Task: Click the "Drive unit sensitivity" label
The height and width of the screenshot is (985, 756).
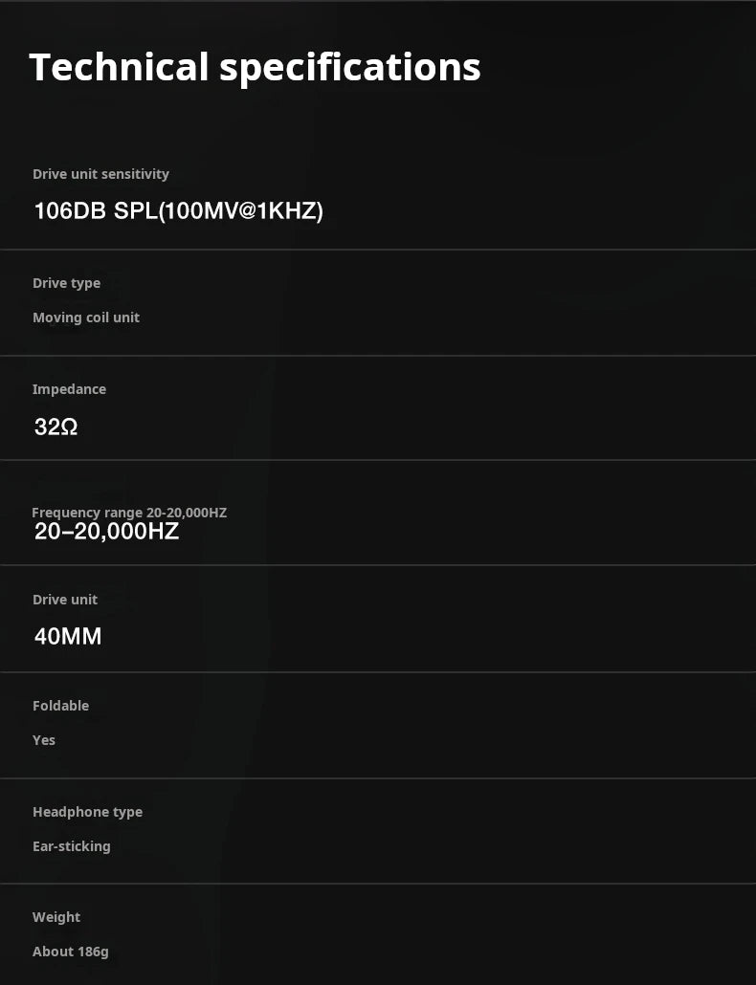Action: click(100, 174)
